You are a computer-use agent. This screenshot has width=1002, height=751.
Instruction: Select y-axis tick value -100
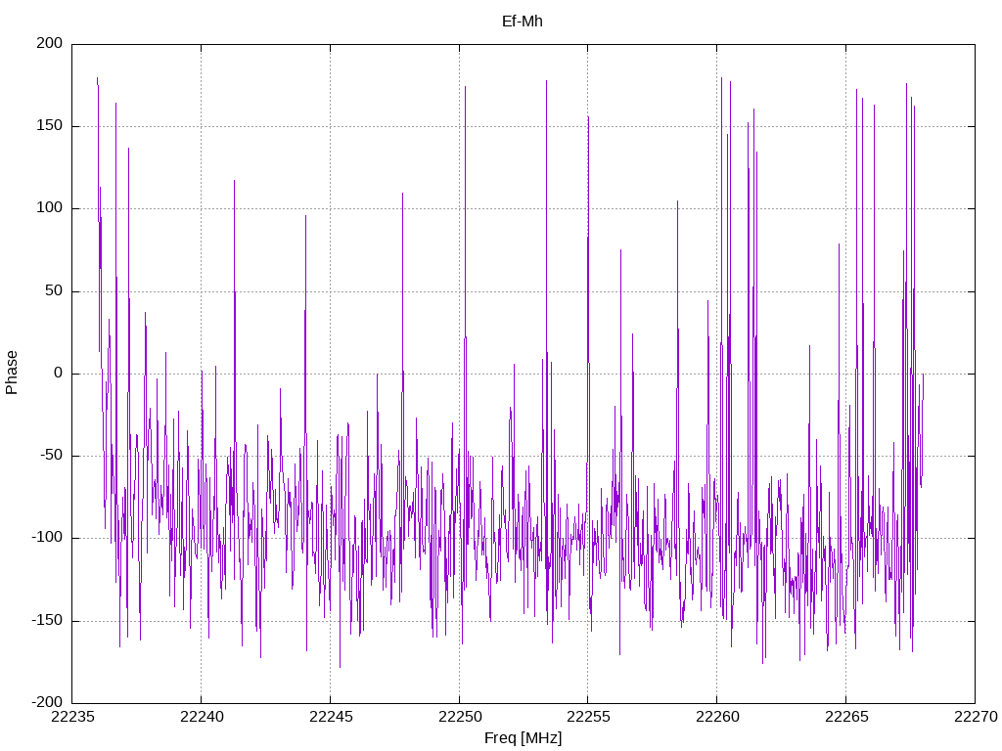[x=47, y=538]
